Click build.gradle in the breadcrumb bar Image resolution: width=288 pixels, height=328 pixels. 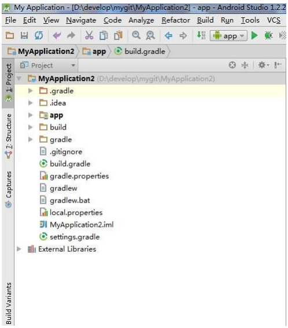tap(140, 51)
